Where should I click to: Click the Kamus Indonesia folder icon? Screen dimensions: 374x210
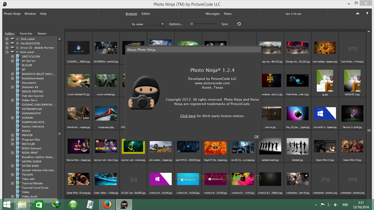pyautogui.click(x=18, y=126)
